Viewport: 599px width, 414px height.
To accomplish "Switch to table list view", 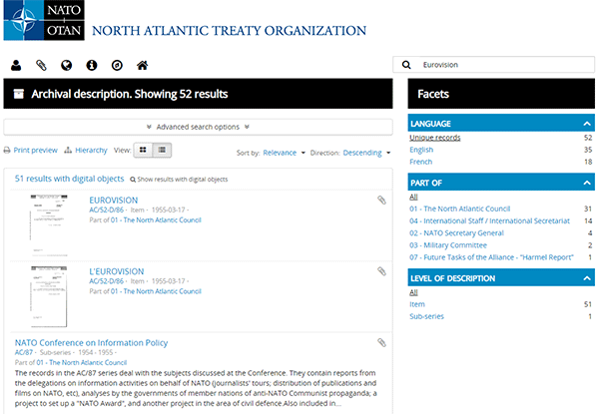I will tap(162, 150).
